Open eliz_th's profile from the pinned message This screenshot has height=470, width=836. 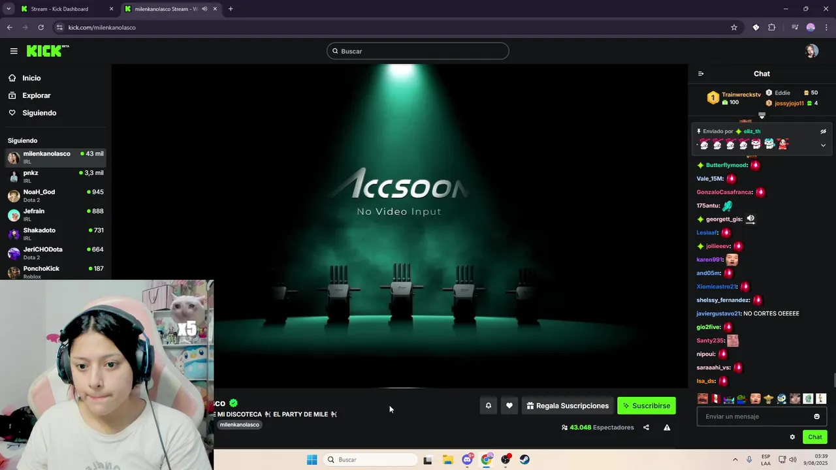click(x=752, y=131)
